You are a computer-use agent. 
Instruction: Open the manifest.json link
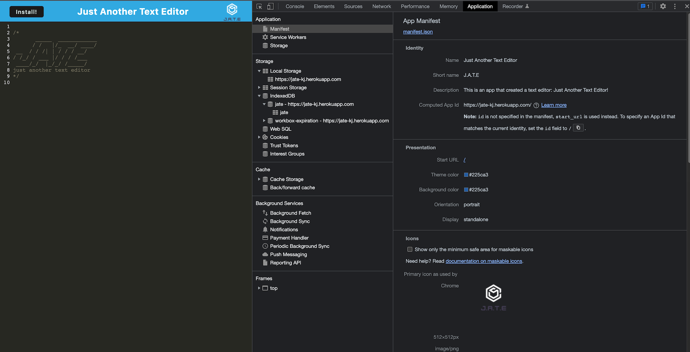pyautogui.click(x=418, y=32)
